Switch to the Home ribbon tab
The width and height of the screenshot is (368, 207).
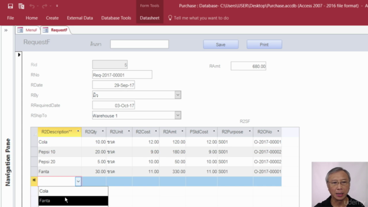[32, 18]
